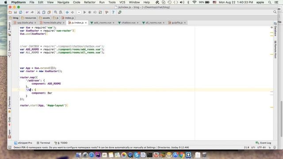The width and height of the screenshot is (283, 159).
Task: Open Chrome from the Dock
Action: tap(182, 155)
